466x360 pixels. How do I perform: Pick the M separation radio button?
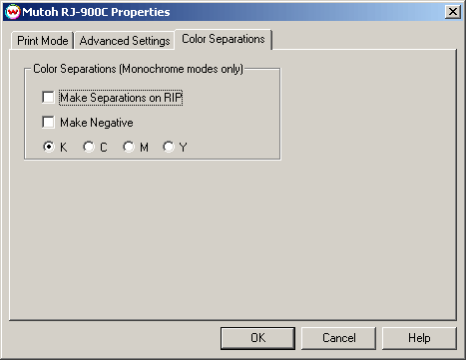pos(129,147)
